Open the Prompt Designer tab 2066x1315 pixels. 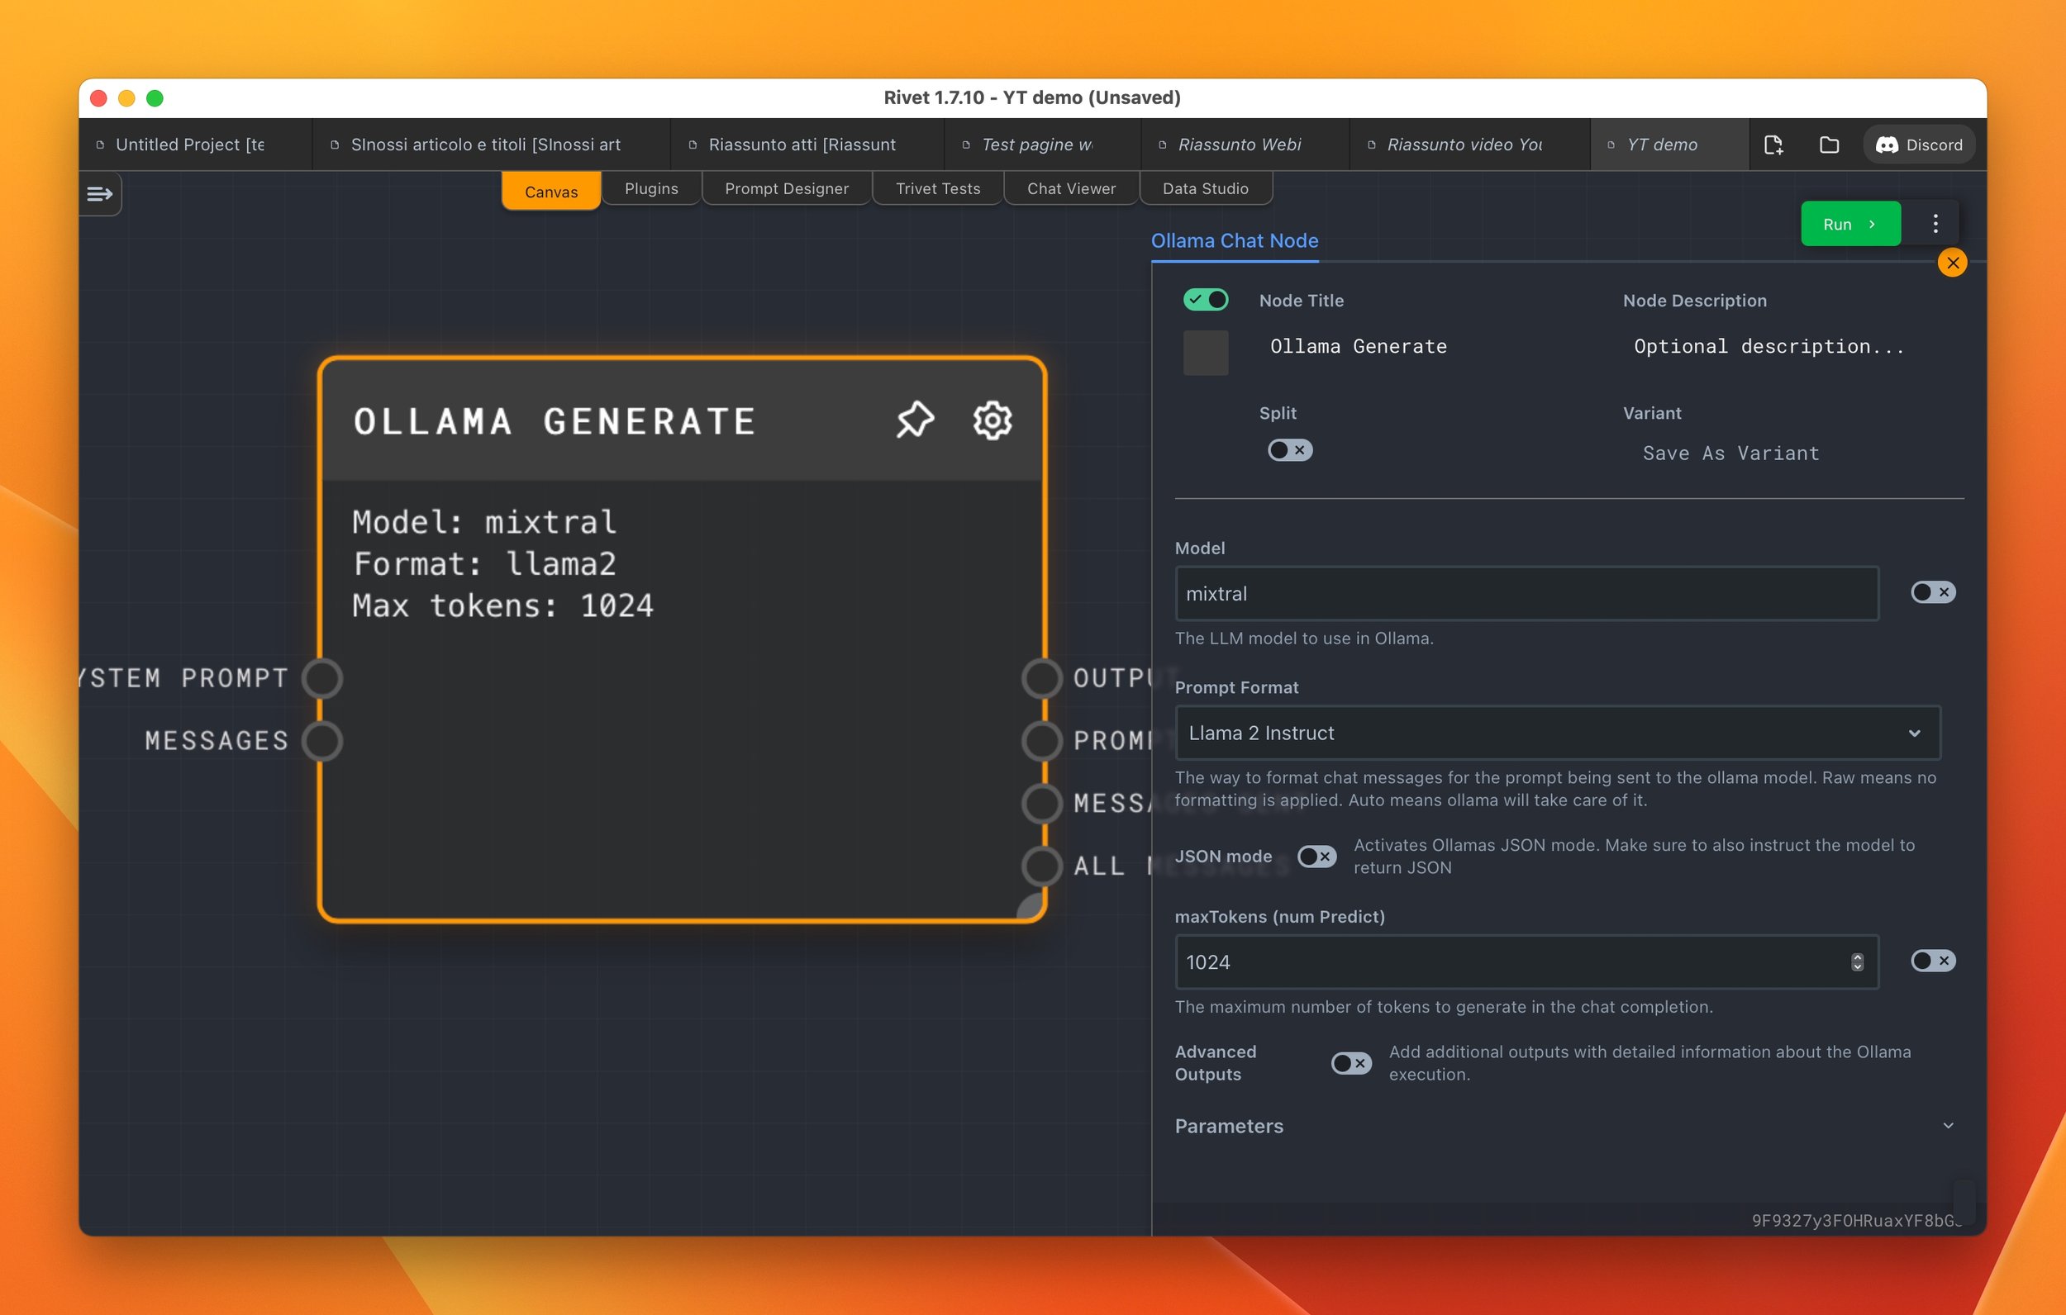787,188
